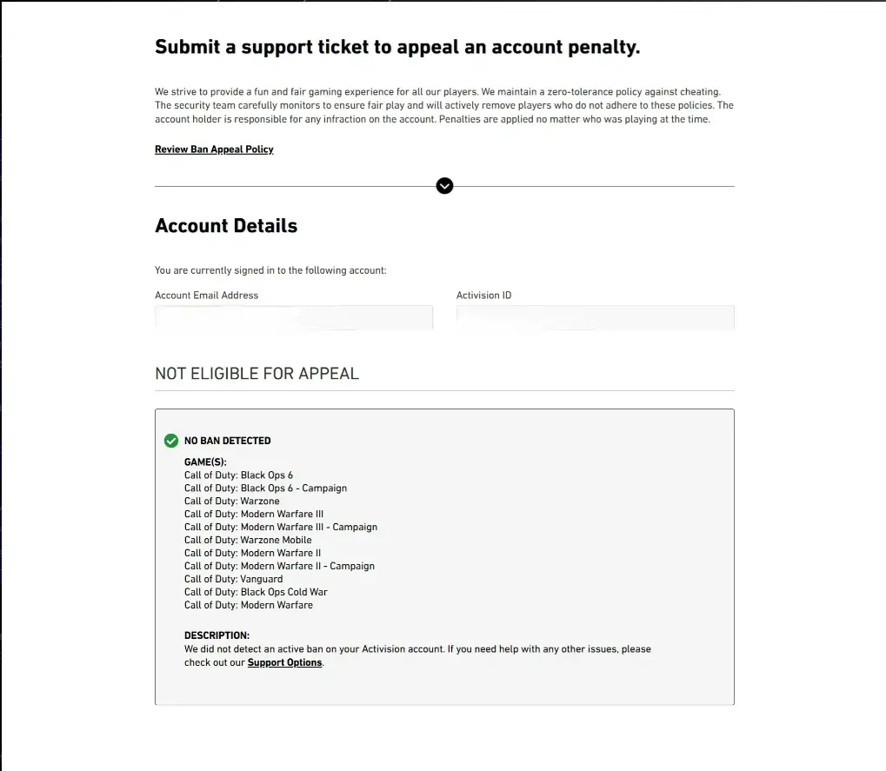The width and height of the screenshot is (886, 771).
Task: Click the support ticket page title
Action: click(x=397, y=47)
